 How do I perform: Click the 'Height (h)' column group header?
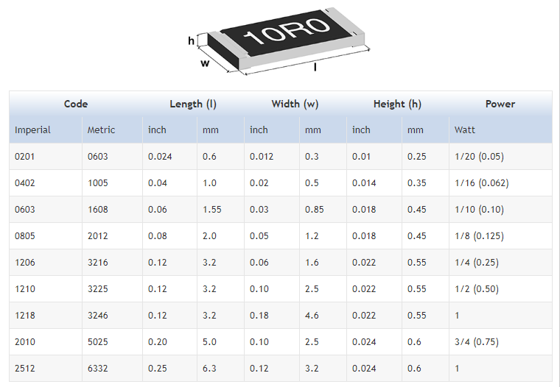(397, 104)
